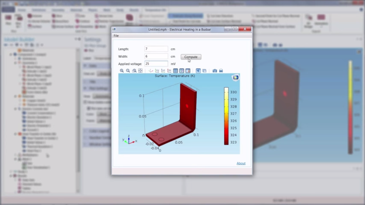Click the Zoom Out magnifier icon
The height and width of the screenshot is (205, 365).
(x=128, y=71)
